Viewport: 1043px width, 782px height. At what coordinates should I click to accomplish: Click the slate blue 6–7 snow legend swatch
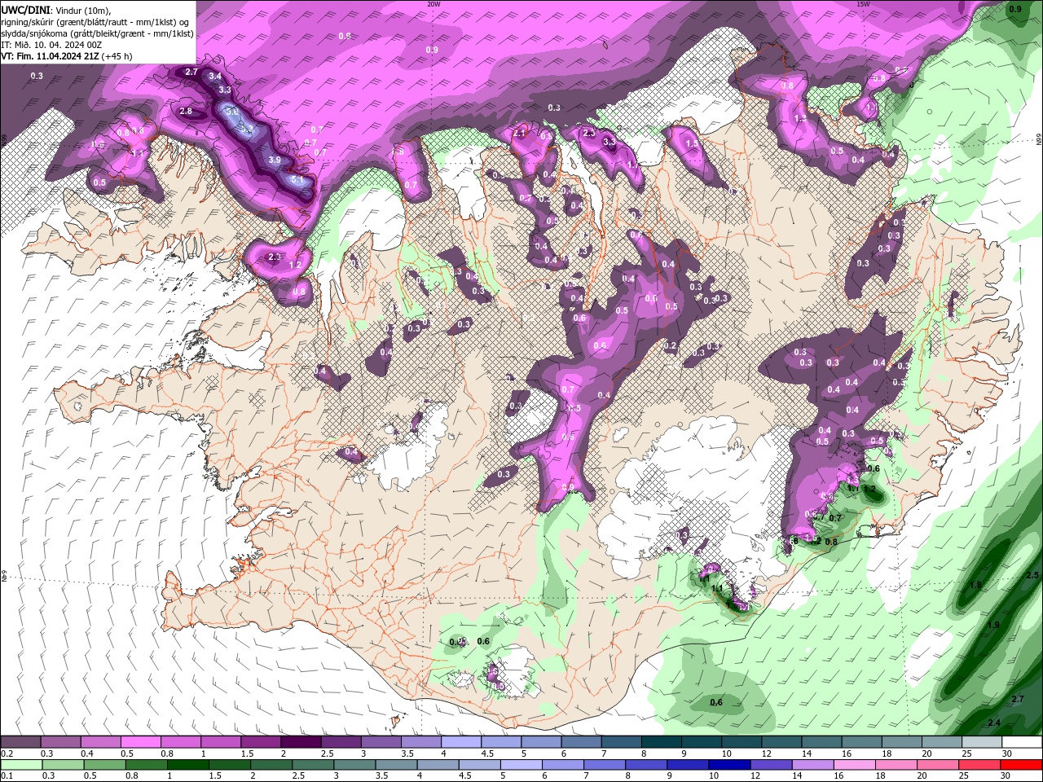[x=582, y=742]
